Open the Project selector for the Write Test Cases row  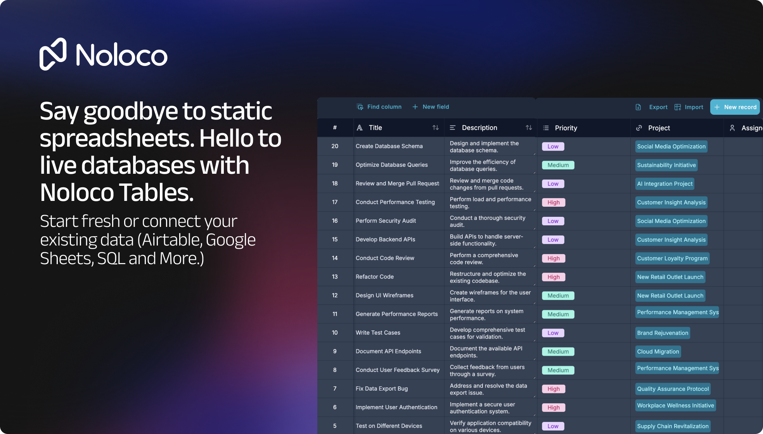click(662, 333)
